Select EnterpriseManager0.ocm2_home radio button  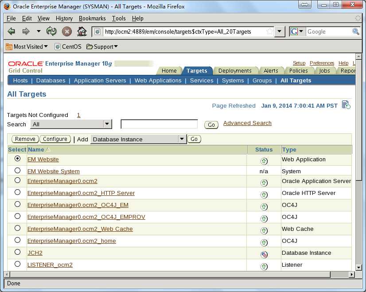(18, 240)
